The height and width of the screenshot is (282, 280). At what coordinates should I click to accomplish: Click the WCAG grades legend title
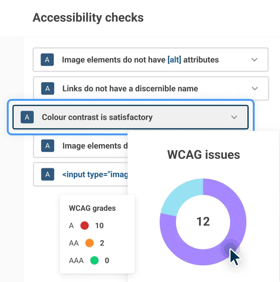(92, 208)
